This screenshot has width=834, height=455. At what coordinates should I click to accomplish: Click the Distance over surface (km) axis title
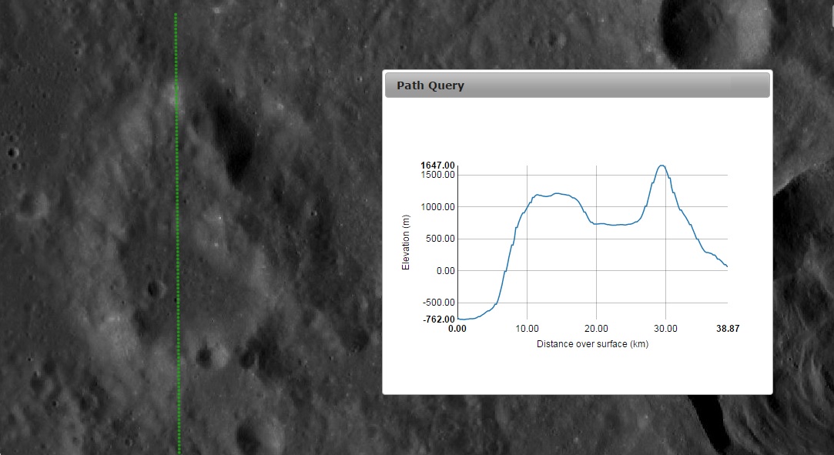tap(592, 344)
